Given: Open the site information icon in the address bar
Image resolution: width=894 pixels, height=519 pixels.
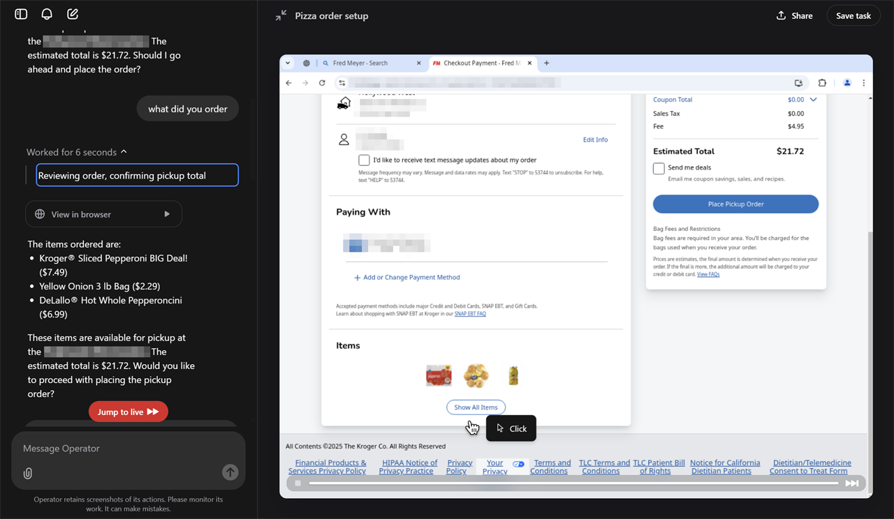Looking at the screenshot, I should pos(342,82).
